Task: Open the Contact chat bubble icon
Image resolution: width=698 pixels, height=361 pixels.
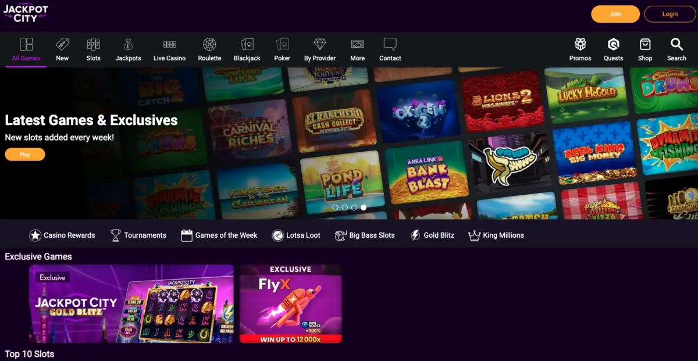Action: pyautogui.click(x=390, y=44)
